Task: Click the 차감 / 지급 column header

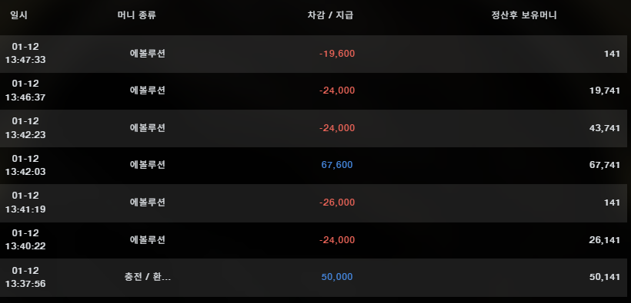Action: 330,15
